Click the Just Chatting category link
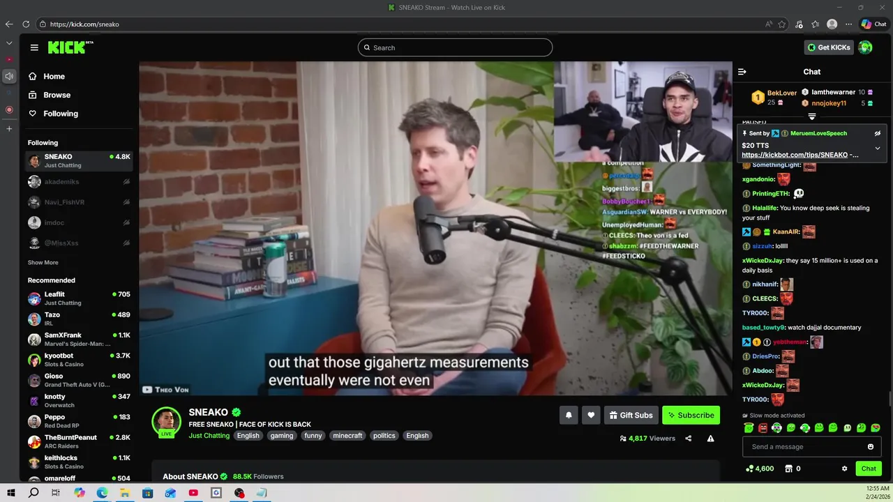The width and height of the screenshot is (893, 502). (209, 436)
